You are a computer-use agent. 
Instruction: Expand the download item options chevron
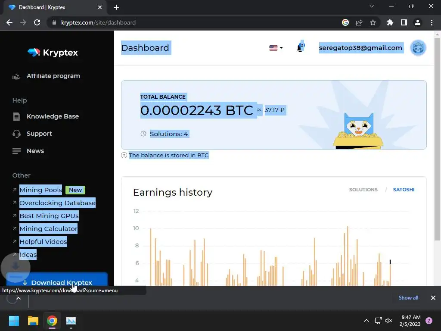click(x=19, y=298)
